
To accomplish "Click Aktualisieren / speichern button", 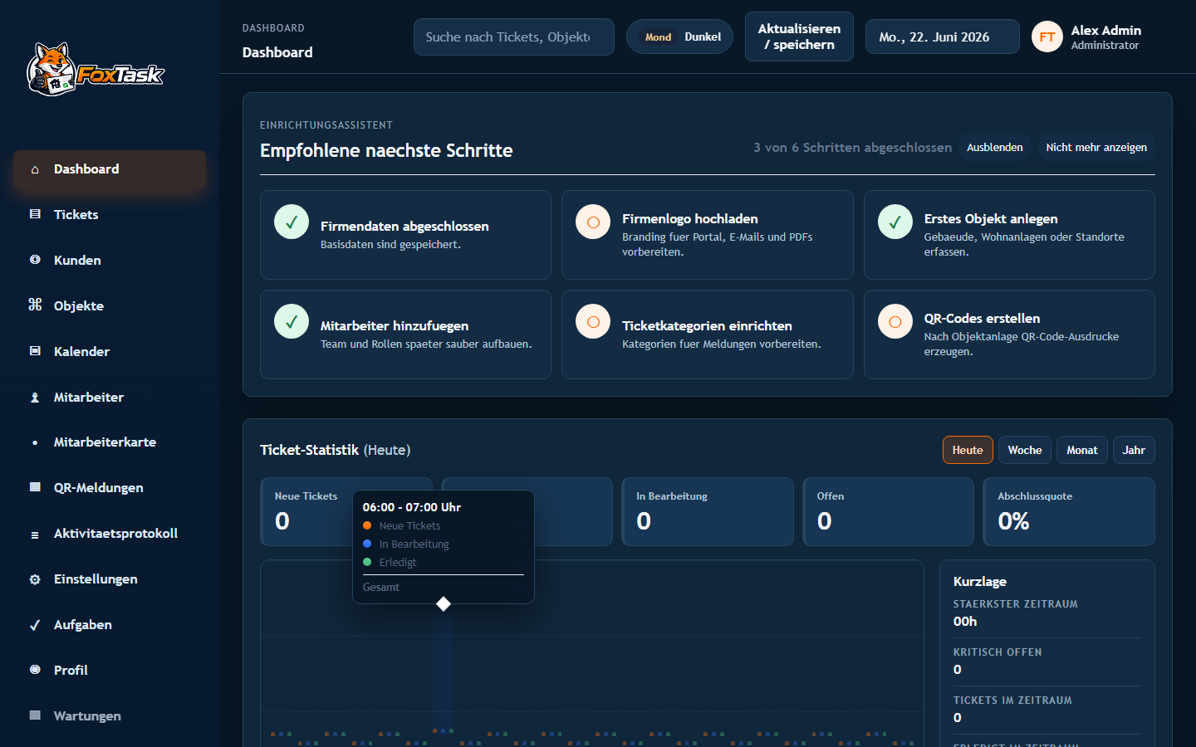I will click(x=799, y=37).
